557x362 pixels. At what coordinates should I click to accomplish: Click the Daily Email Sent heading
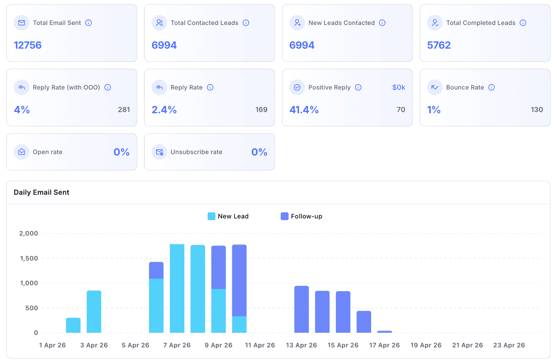point(41,192)
